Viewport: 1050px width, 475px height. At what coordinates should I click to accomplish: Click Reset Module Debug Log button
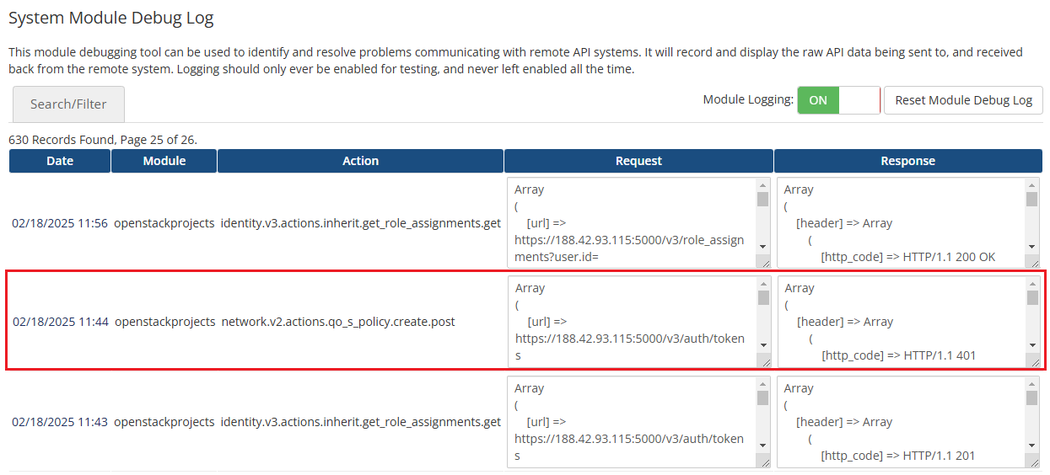[963, 100]
